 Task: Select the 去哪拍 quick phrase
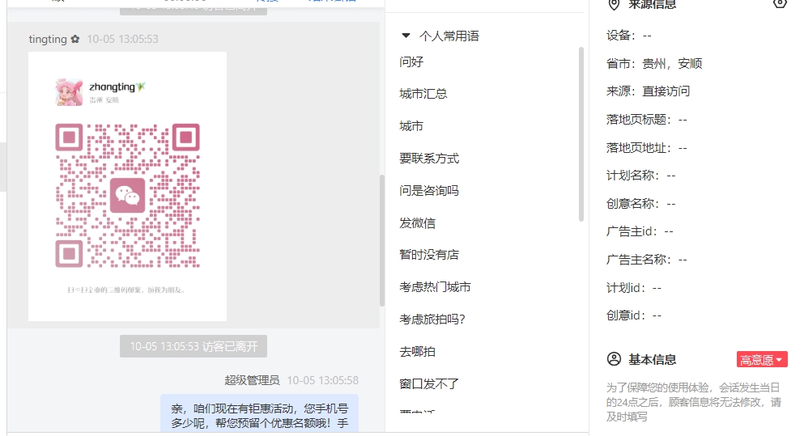coord(417,351)
